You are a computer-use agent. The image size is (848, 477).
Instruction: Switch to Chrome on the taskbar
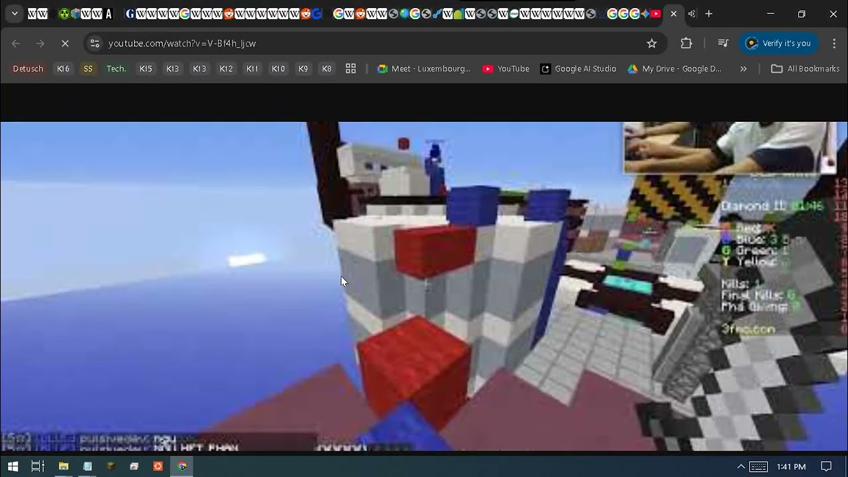pos(182,466)
